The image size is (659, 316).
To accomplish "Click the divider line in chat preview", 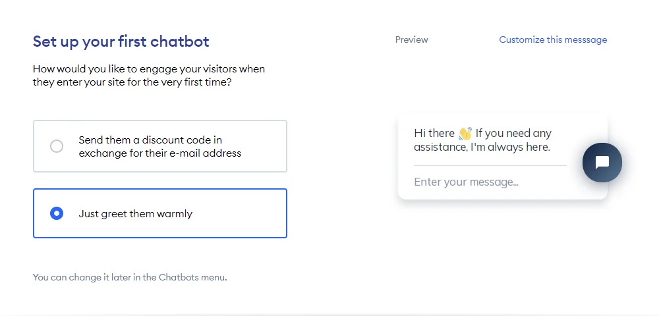I will point(490,165).
